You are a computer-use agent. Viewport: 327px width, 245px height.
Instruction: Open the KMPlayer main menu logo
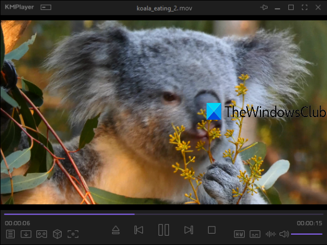19,7
